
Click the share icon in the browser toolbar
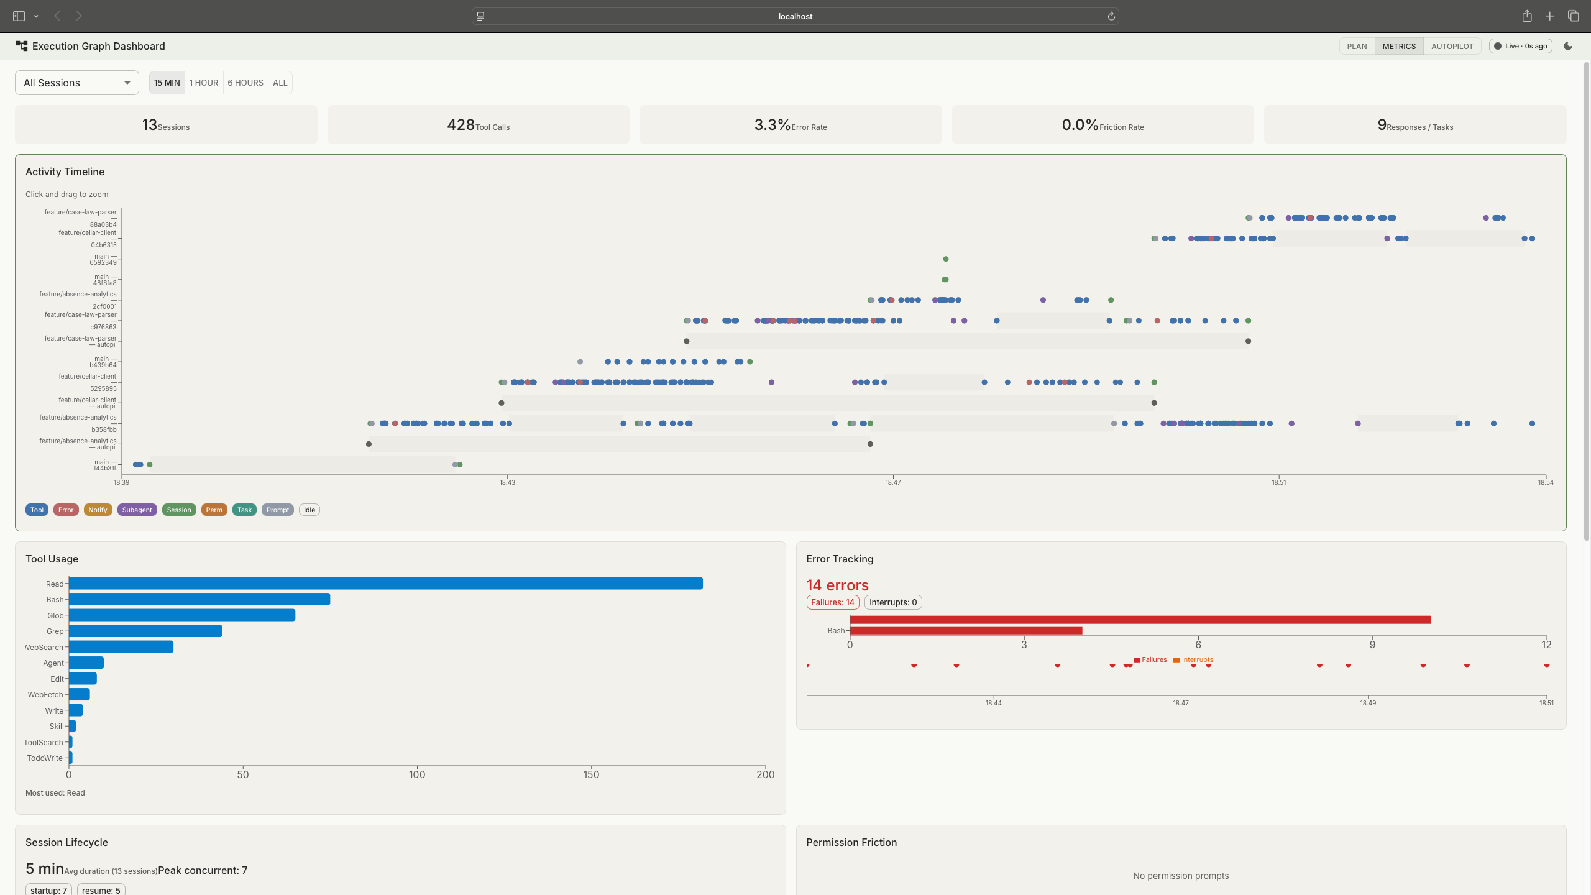(1527, 16)
